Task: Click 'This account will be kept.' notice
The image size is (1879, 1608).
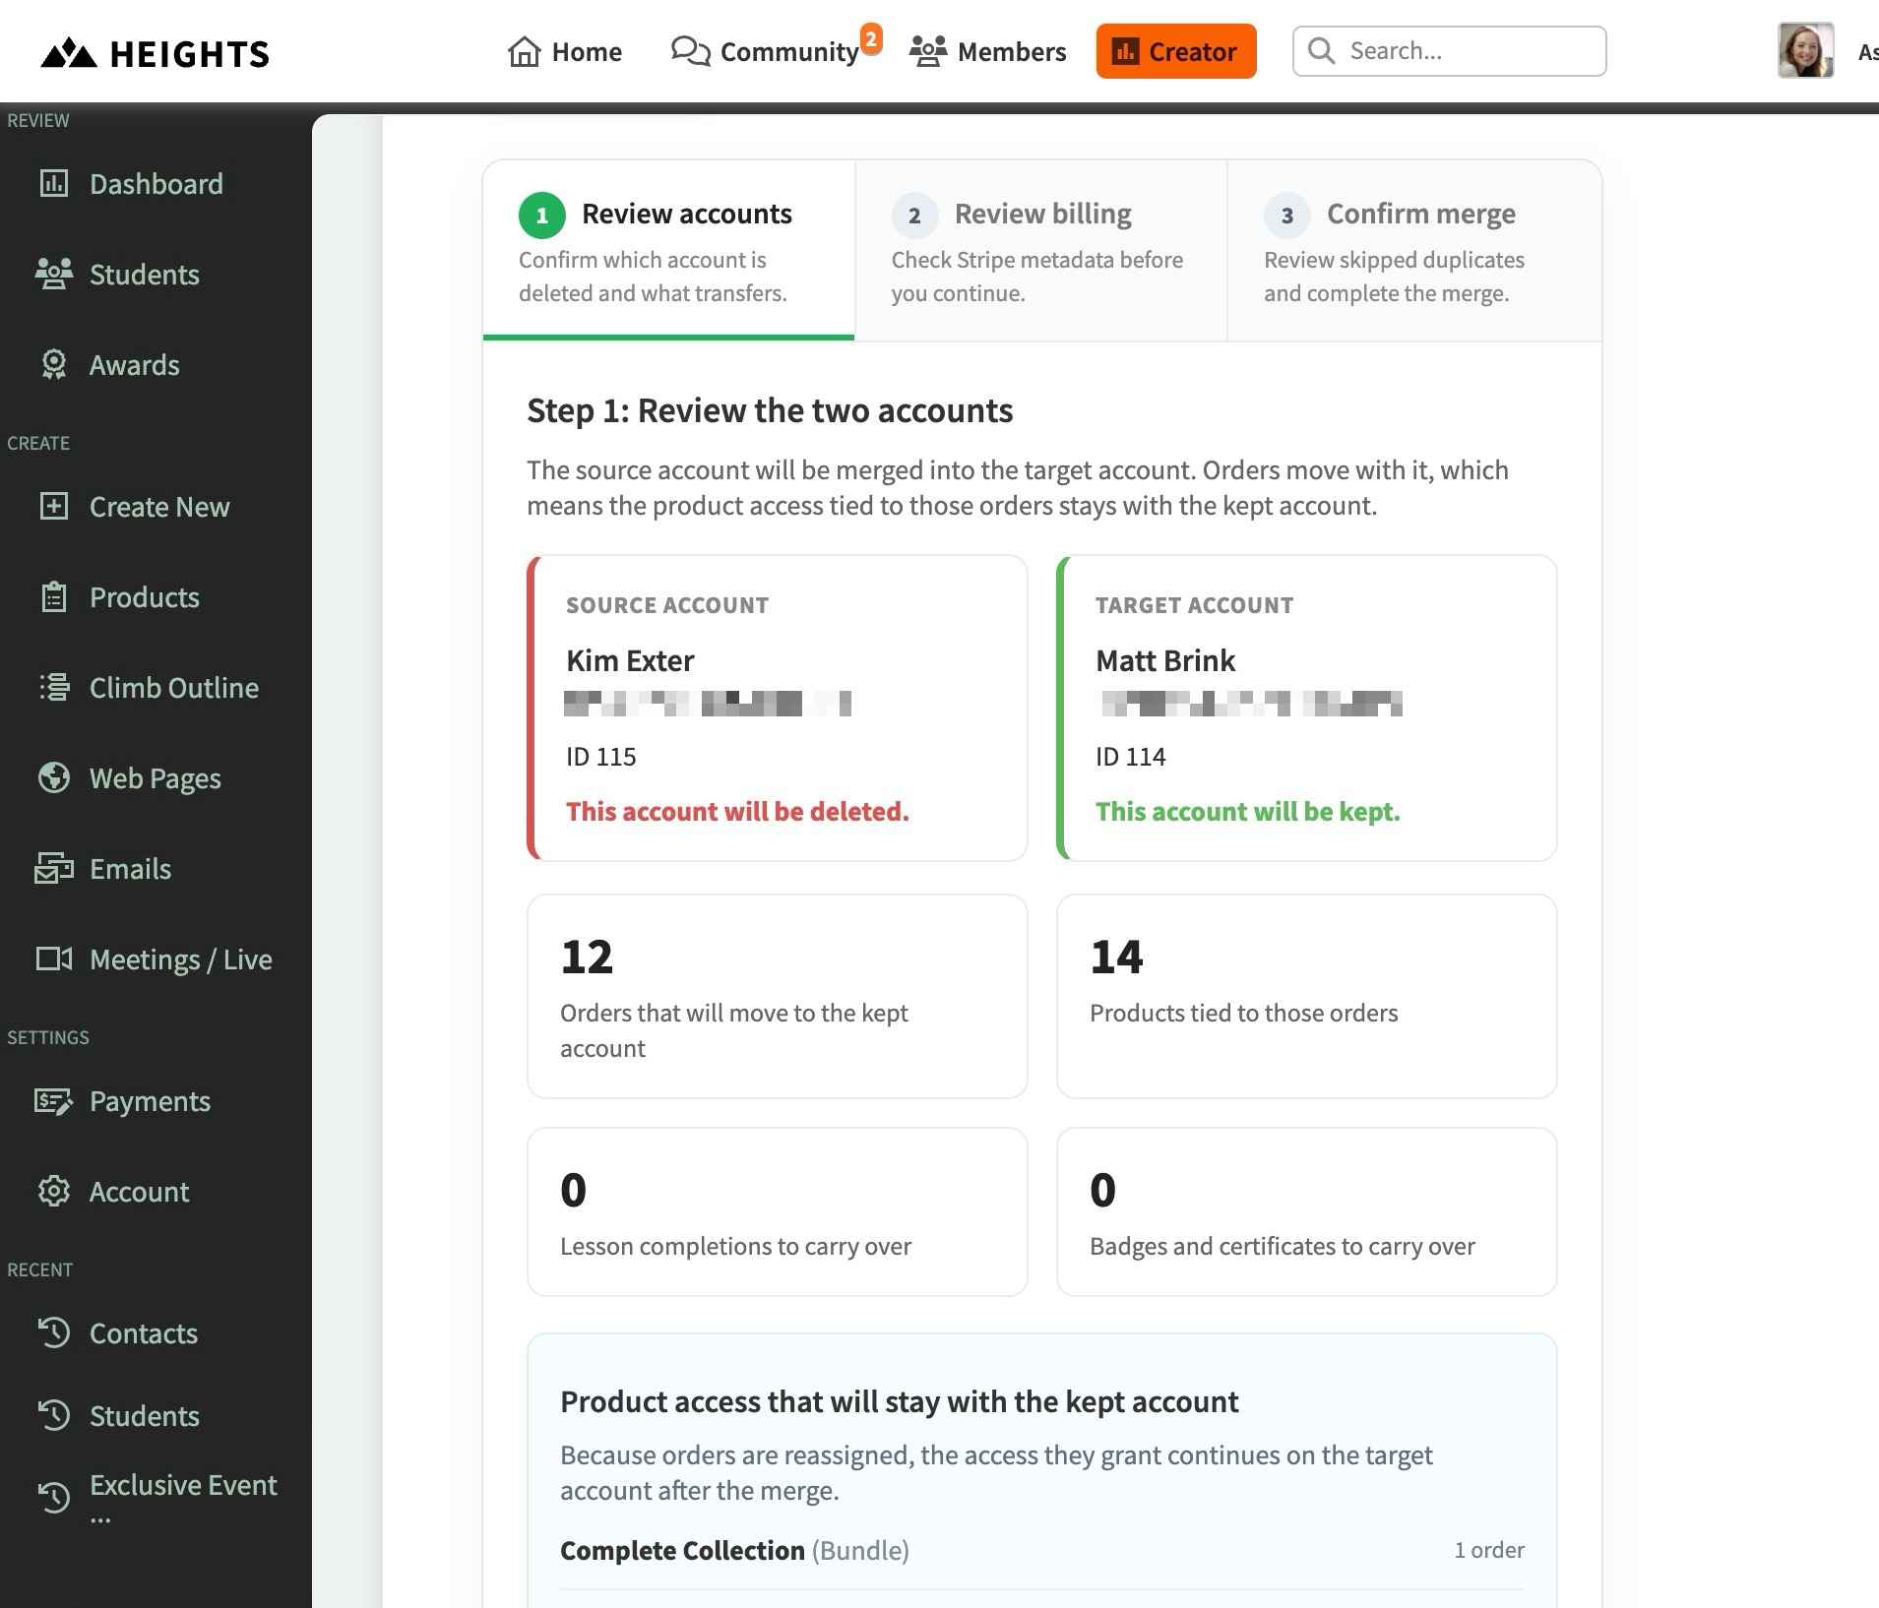Action: pyautogui.click(x=1247, y=812)
